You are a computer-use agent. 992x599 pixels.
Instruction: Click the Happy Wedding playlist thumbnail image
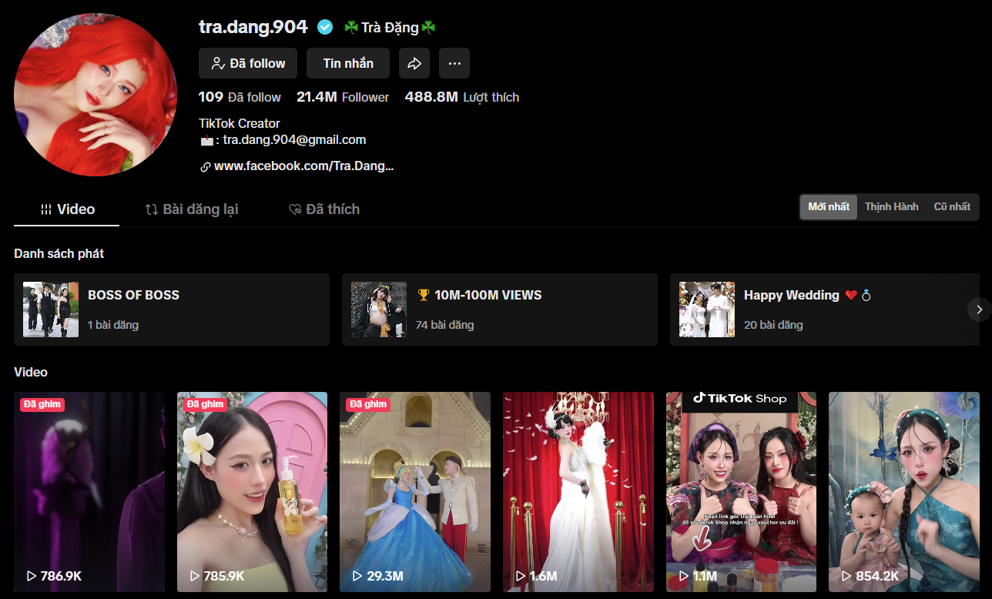coord(706,310)
